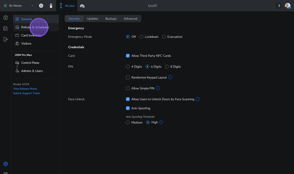The image size is (294, 174).
Task: Uncheck Allow Third-Party NFC Cards
Action: coord(128,56)
